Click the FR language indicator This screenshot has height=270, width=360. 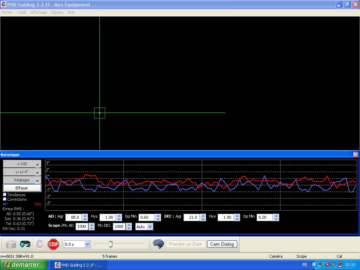coord(304,265)
